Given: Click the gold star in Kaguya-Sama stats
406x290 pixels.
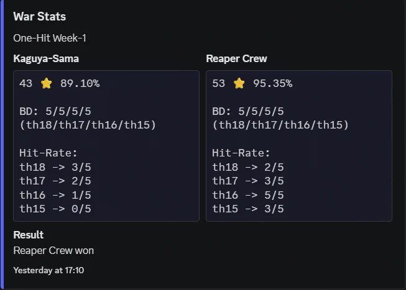Looking at the screenshot, I should pyautogui.click(x=47, y=83).
